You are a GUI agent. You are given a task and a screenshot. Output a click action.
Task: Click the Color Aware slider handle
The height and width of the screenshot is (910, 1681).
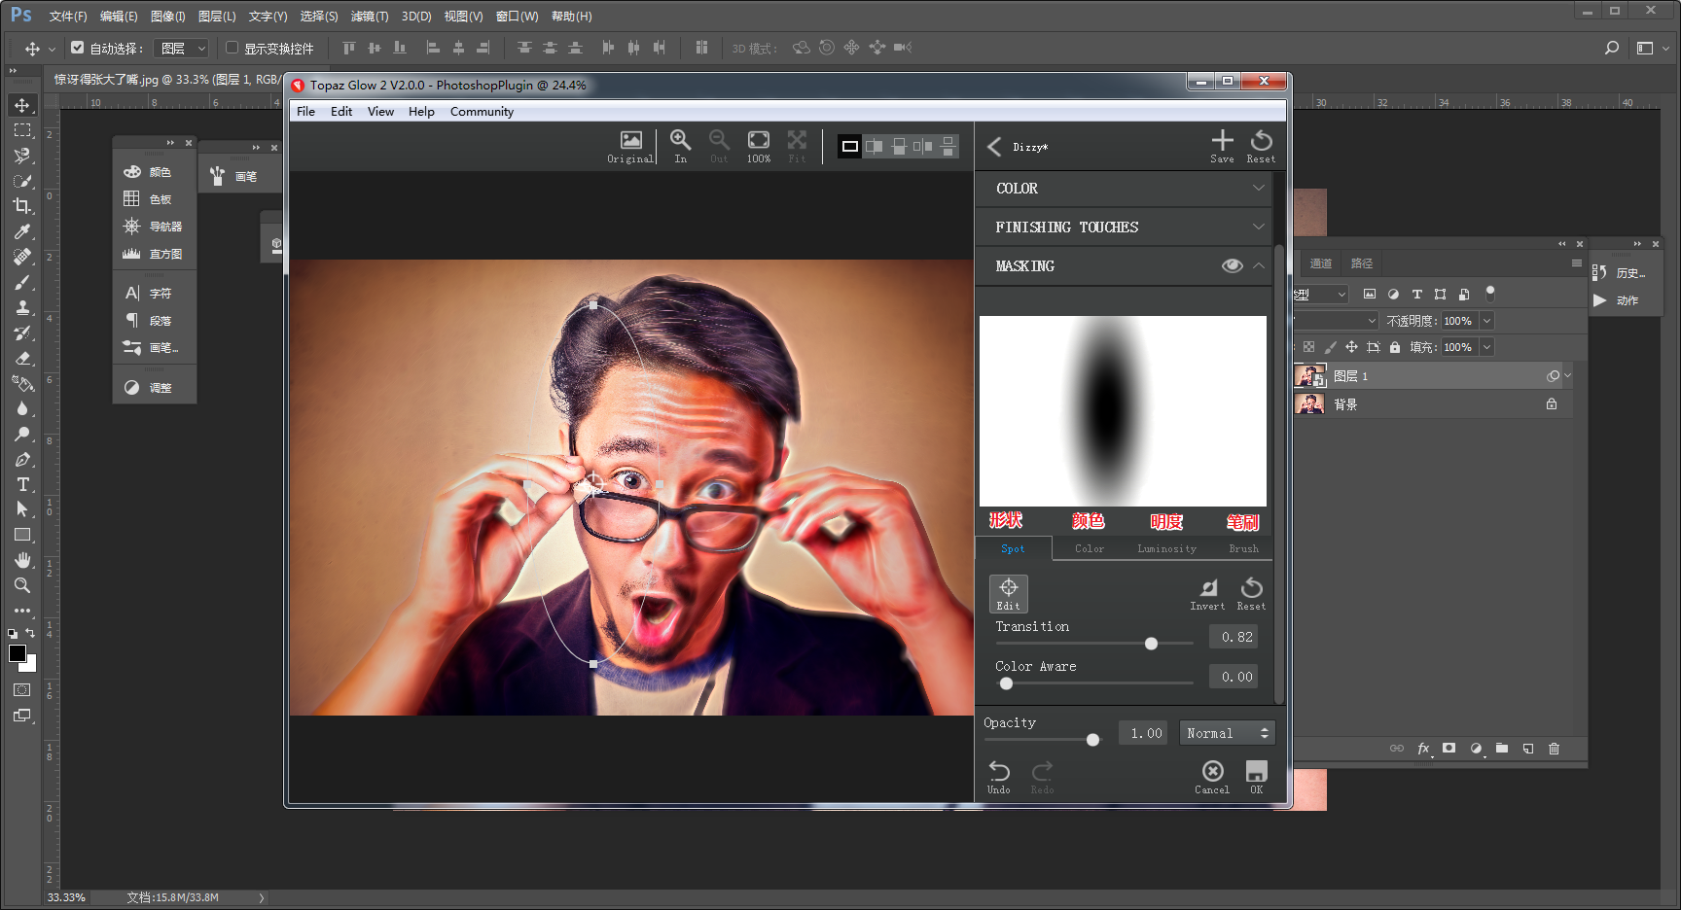[1006, 682]
